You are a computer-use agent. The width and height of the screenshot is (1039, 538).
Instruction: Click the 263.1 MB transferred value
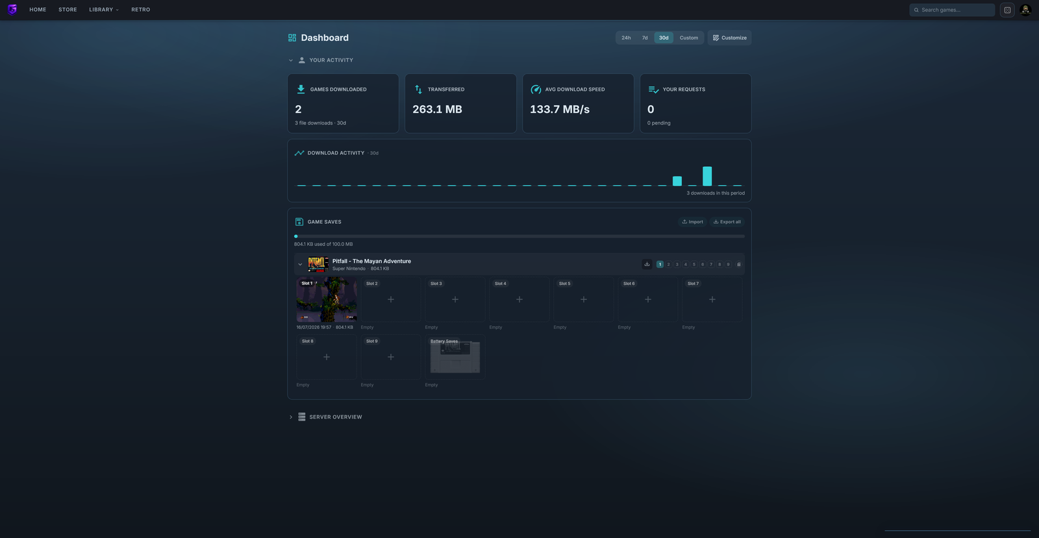437,109
